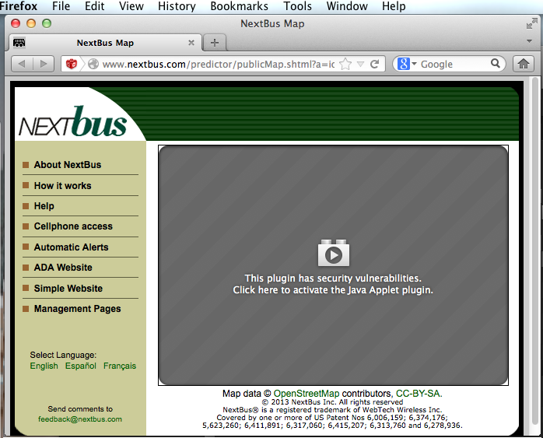Click feedback@nextbus.com email link
The width and height of the screenshot is (543, 438).
pyautogui.click(x=80, y=419)
